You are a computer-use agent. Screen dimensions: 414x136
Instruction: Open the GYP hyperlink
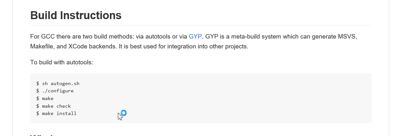click(x=195, y=36)
